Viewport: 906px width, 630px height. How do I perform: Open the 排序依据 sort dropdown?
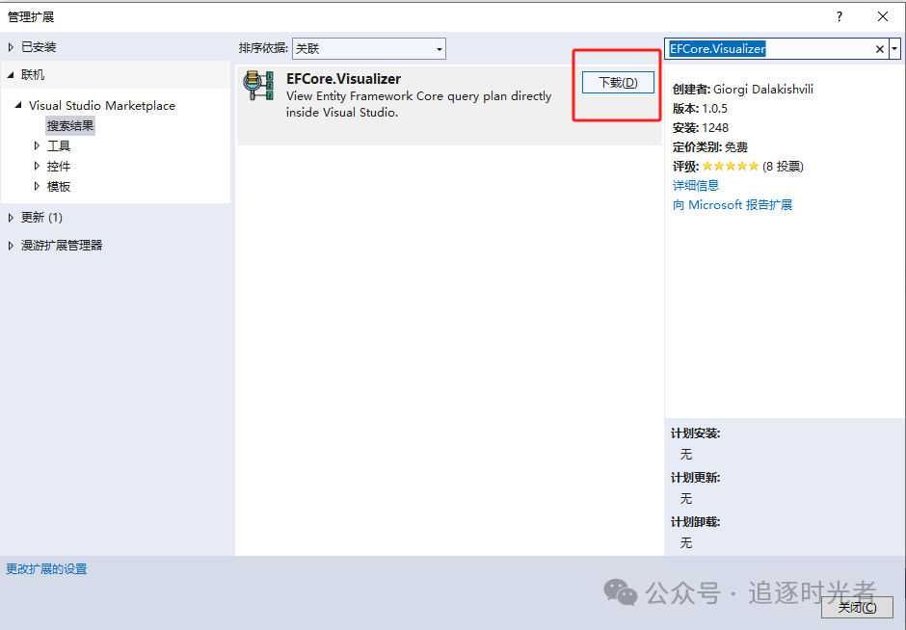tap(368, 48)
